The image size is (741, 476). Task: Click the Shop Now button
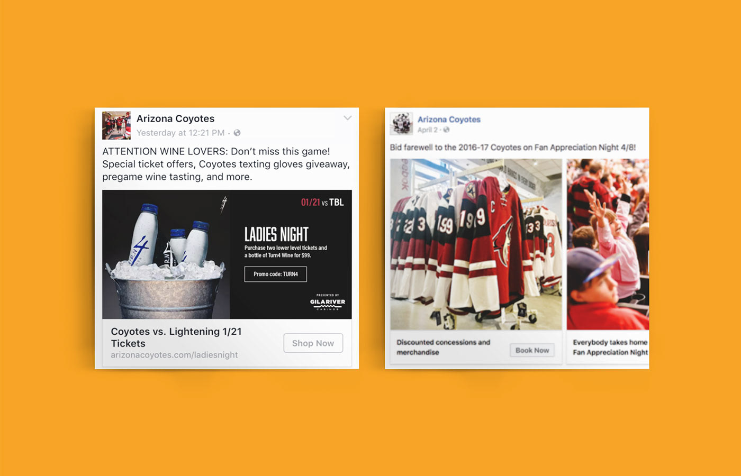point(313,343)
